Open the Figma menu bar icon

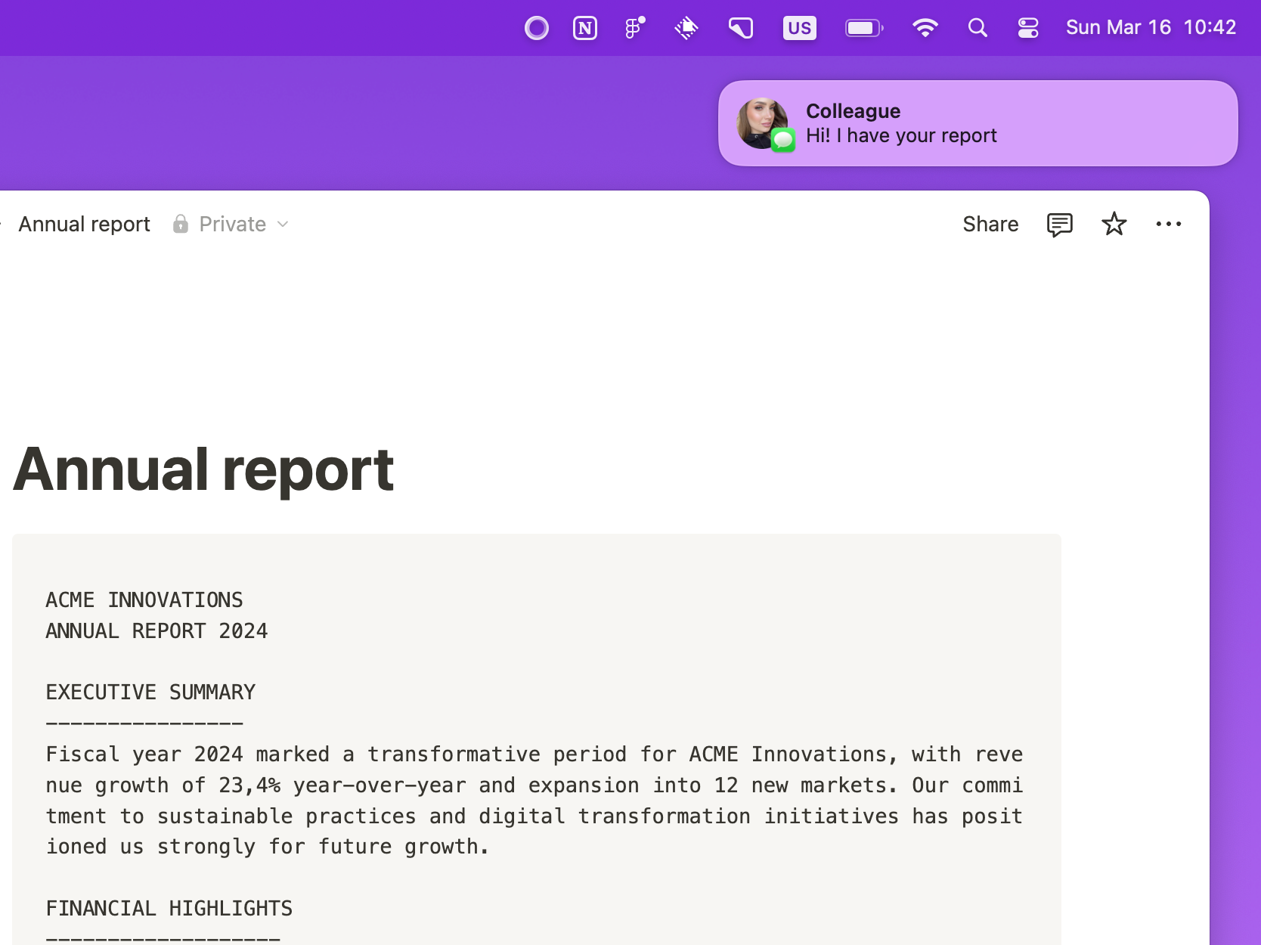coord(634,29)
